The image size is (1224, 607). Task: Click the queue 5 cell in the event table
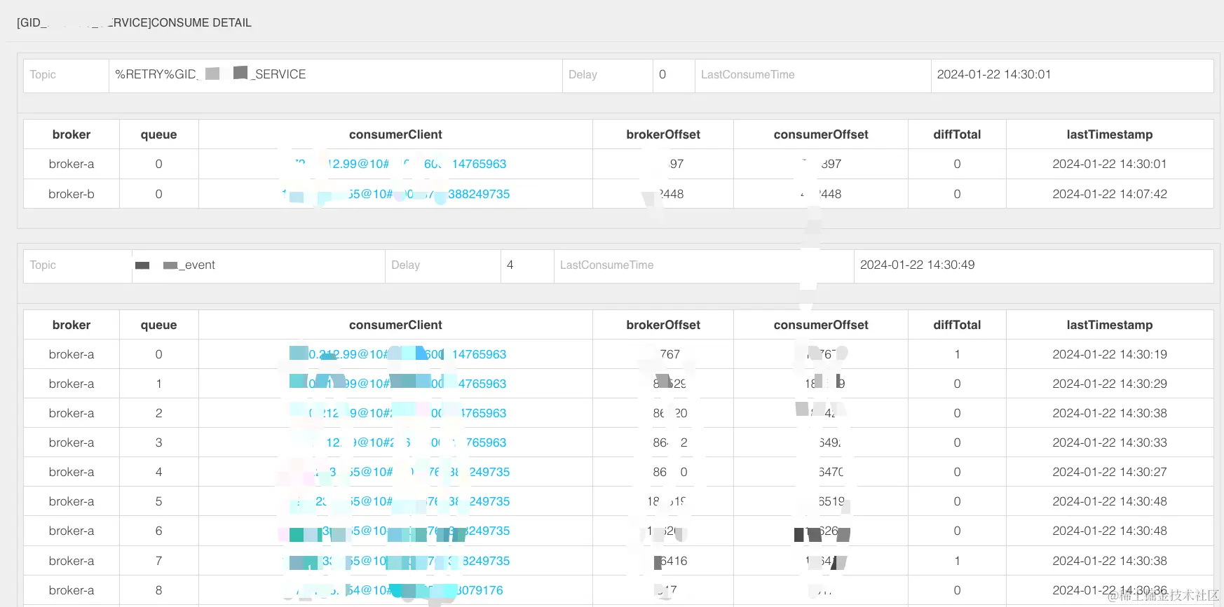[158, 501]
